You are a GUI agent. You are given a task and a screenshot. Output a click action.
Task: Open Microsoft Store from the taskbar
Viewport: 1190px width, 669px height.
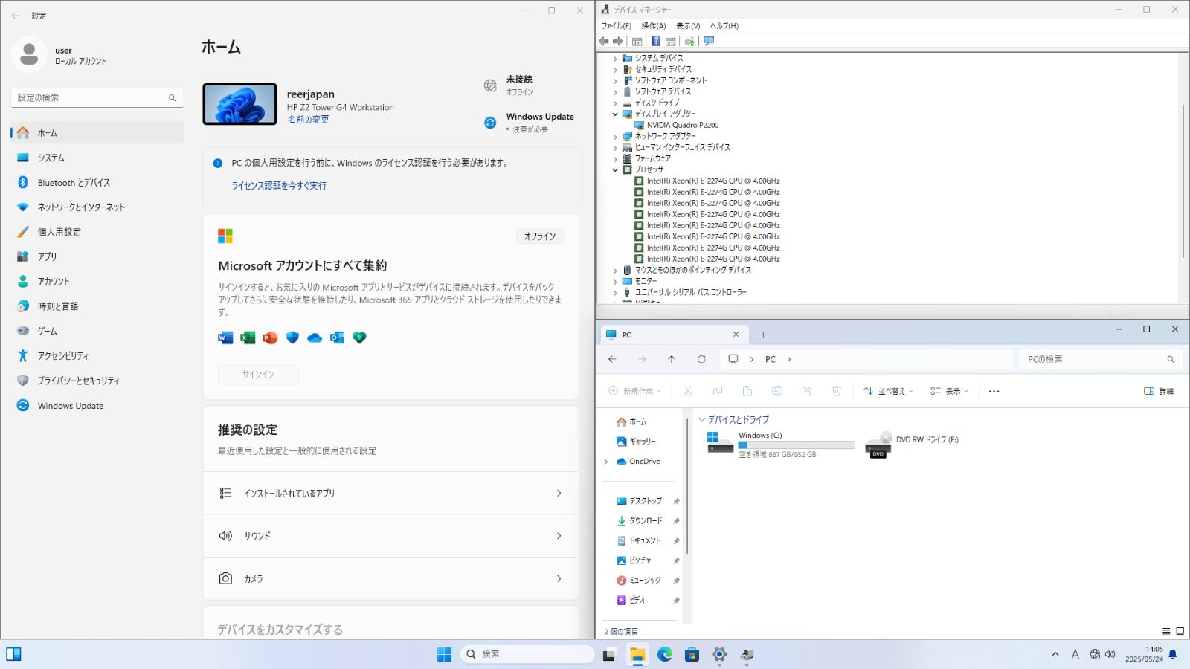(x=692, y=654)
